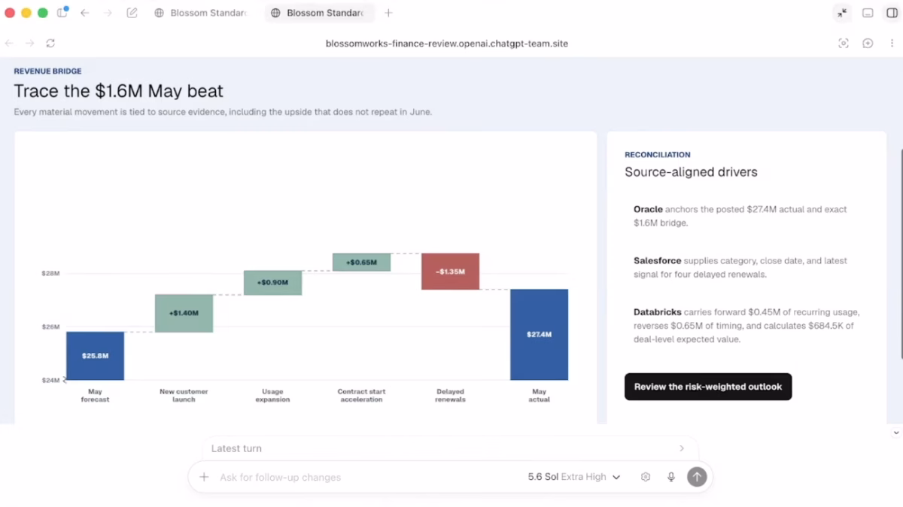Image resolution: width=903 pixels, height=507 pixels.
Task: Click the small collapse chevron at right edge
Action: [896, 433]
